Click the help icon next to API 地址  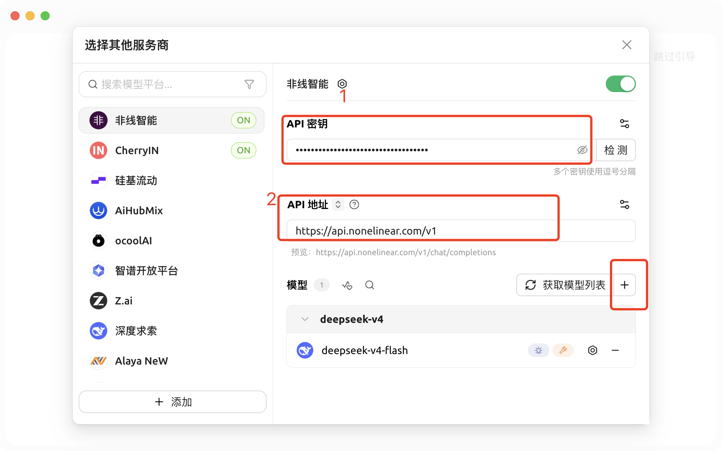[x=354, y=204]
